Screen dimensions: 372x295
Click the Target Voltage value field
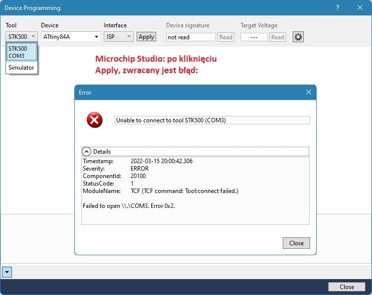(x=254, y=37)
